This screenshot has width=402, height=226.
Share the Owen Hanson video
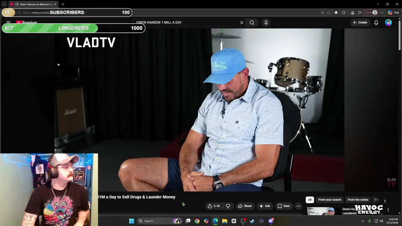click(x=245, y=206)
